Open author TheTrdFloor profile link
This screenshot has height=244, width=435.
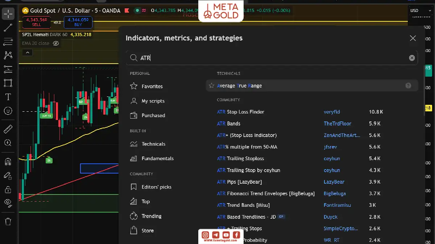pos(337,124)
